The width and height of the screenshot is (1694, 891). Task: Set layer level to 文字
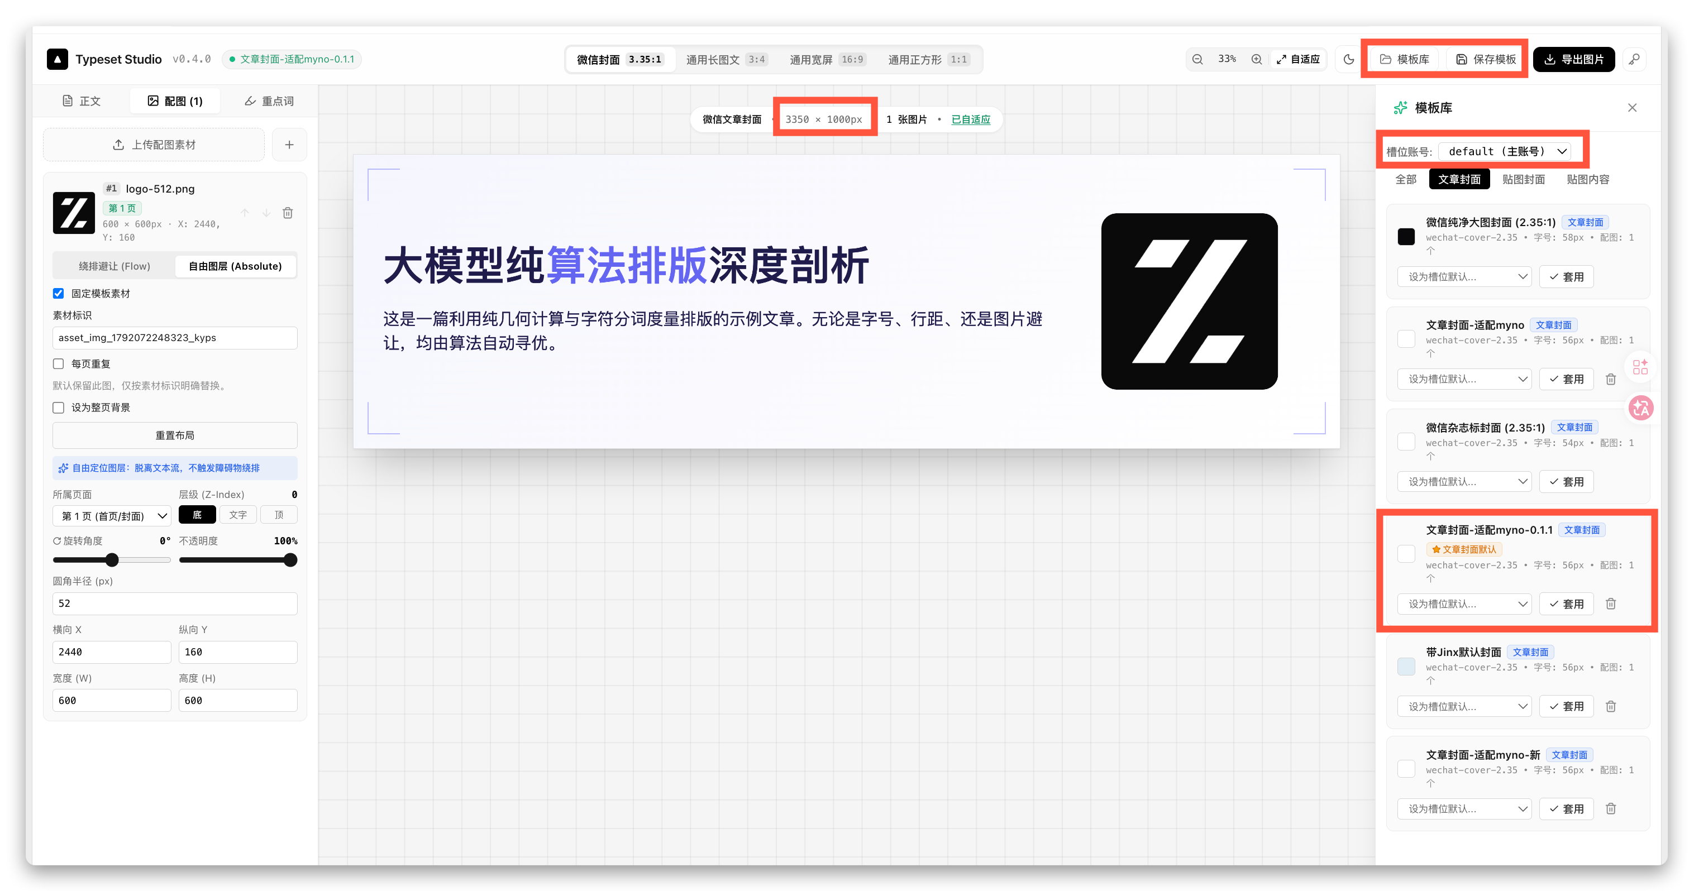point(238,515)
